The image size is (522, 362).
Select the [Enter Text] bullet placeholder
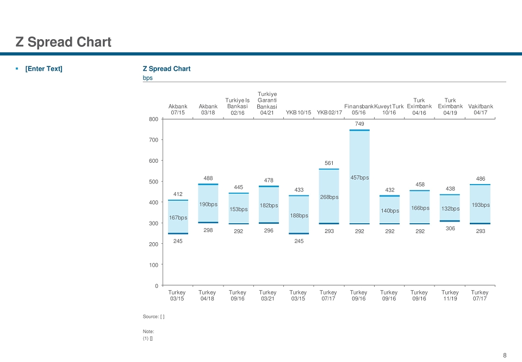(x=43, y=69)
